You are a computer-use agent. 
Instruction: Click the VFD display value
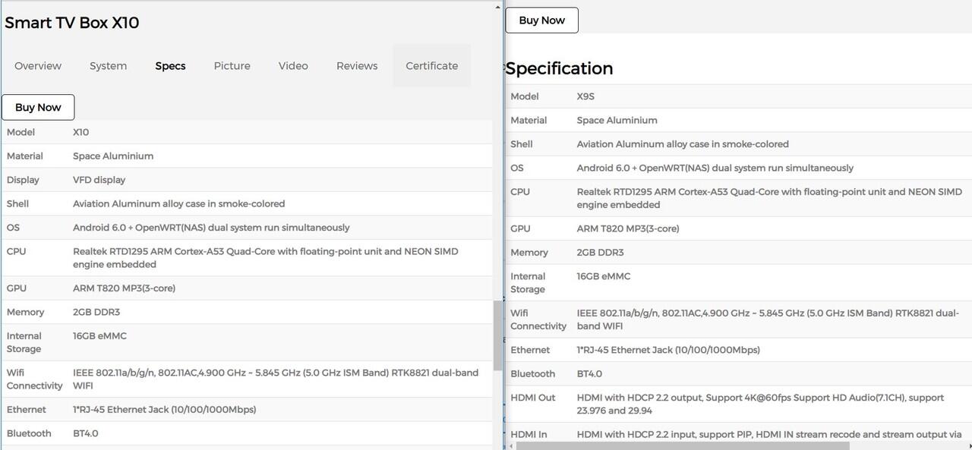(x=99, y=180)
